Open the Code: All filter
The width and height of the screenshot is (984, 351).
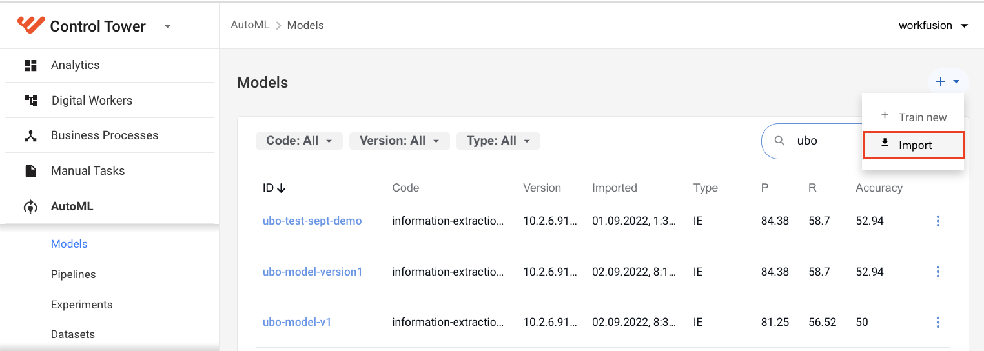tap(300, 141)
